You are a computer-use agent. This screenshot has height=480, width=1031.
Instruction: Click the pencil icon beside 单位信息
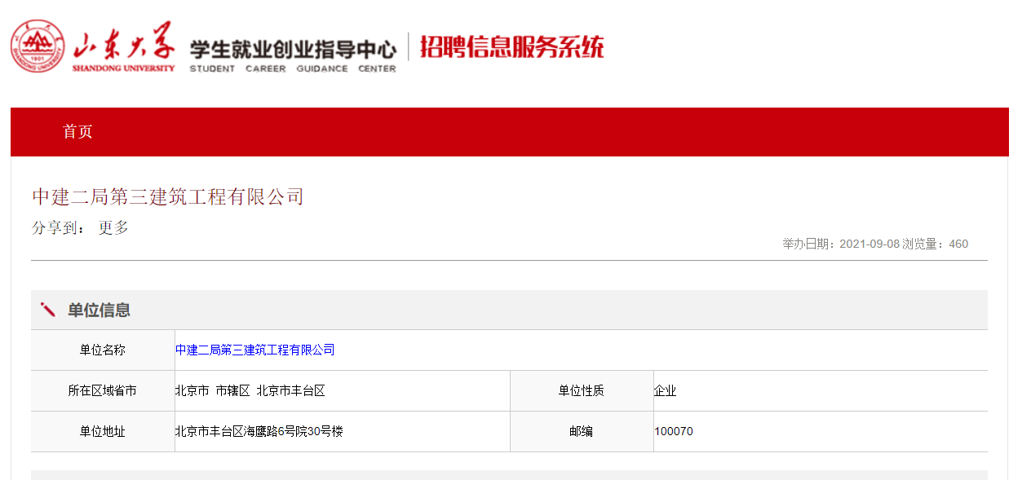(48, 310)
